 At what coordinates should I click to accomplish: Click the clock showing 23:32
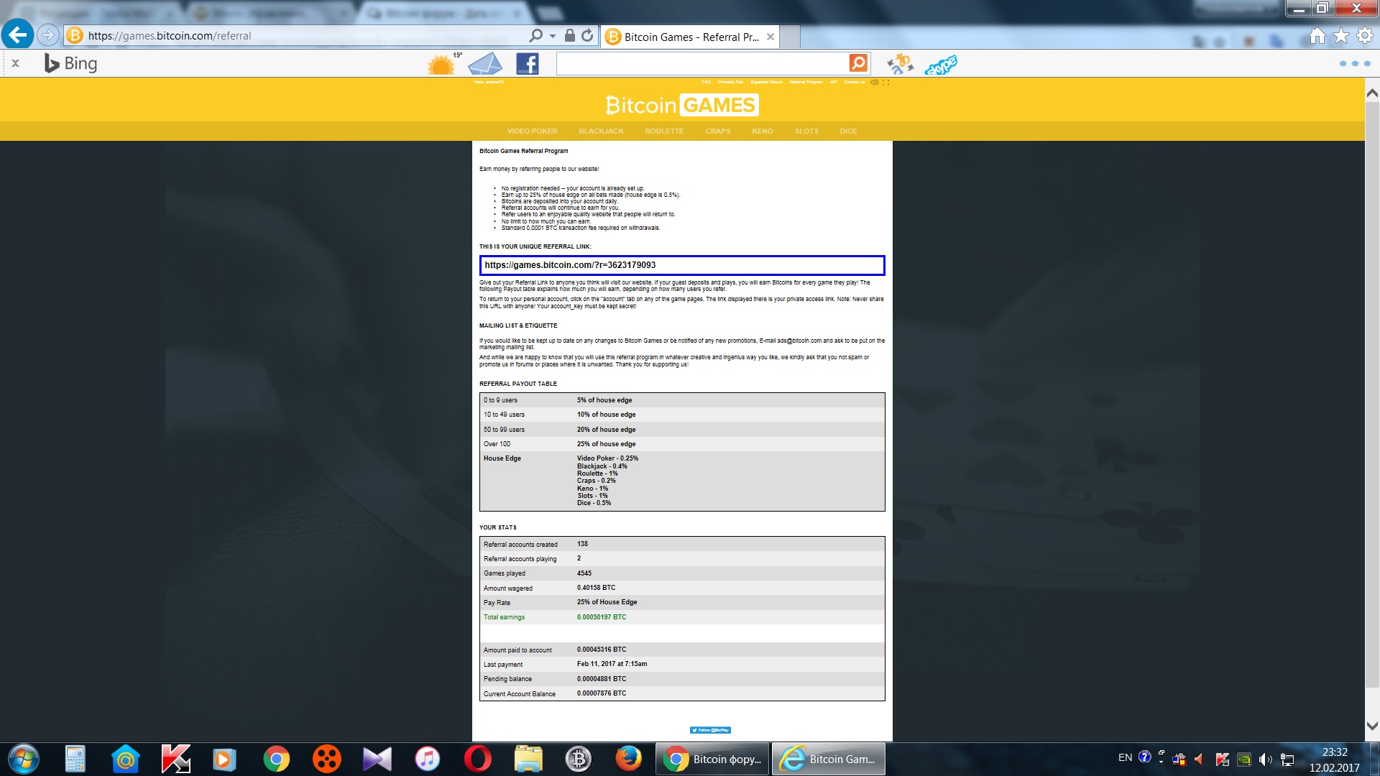[1335, 752]
